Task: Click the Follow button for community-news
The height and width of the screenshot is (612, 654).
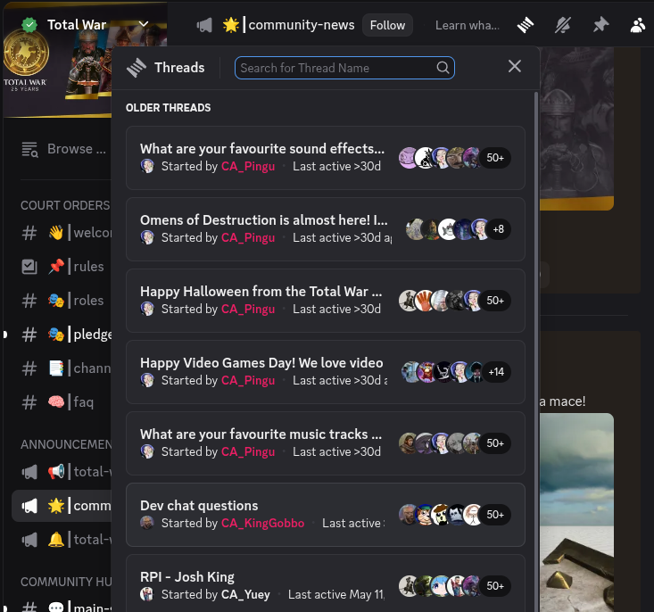Action: tap(387, 25)
